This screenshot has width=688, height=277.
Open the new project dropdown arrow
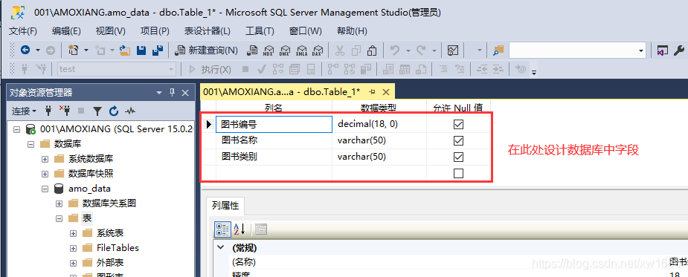tap(86, 50)
